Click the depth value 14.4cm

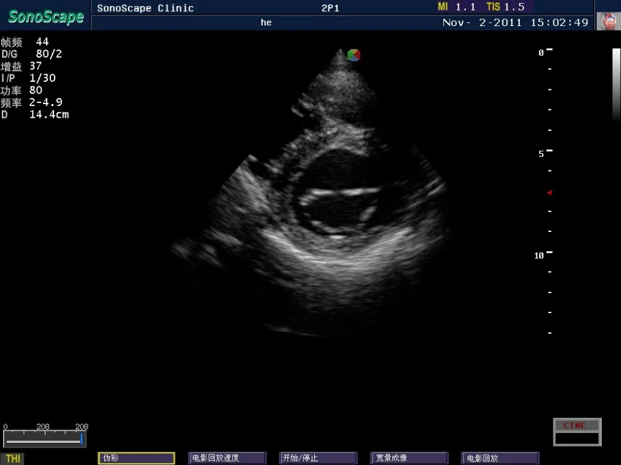pos(49,114)
